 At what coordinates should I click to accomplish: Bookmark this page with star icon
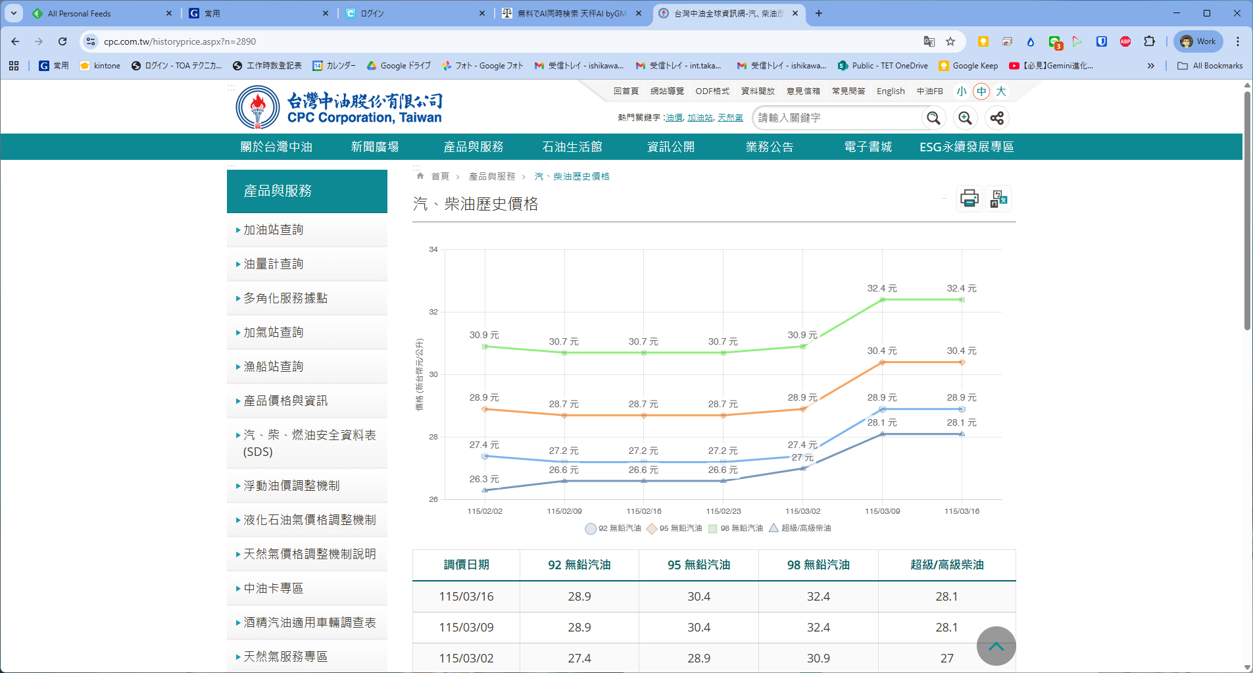tap(950, 41)
